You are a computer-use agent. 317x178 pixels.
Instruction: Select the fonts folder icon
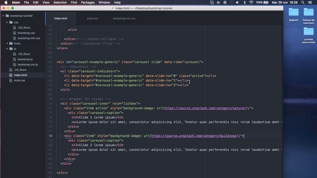[11, 44]
